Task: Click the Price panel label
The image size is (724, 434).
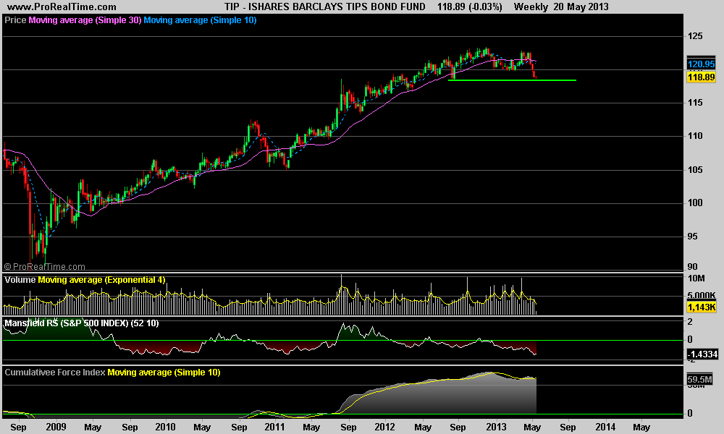Action: click(x=15, y=20)
